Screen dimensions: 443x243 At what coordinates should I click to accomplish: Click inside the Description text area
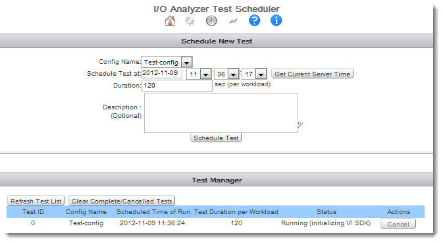(221, 113)
